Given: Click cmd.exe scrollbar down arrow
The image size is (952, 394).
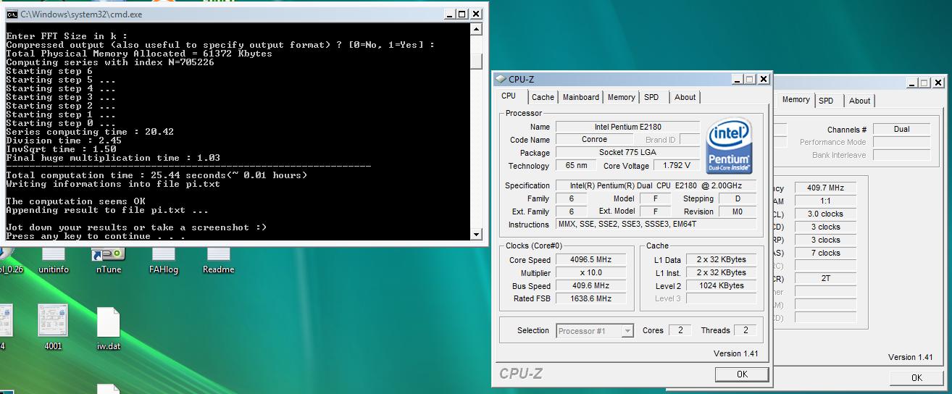Looking at the screenshot, I should (x=476, y=234).
